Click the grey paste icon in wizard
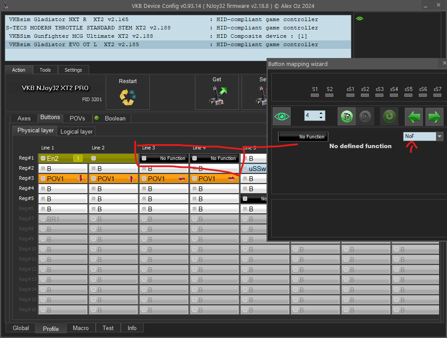The width and height of the screenshot is (447, 338). click(x=365, y=116)
